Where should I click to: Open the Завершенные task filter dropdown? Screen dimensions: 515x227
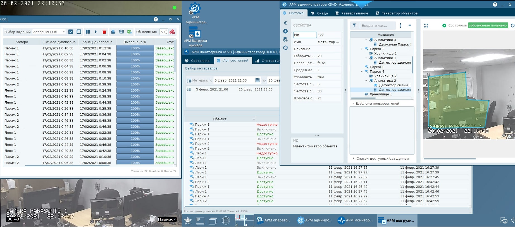point(49,32)
